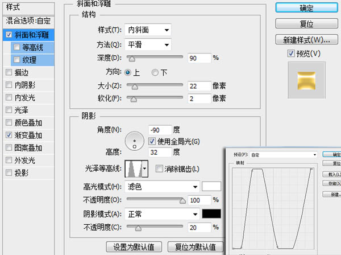Open the 样式 style dropdown 内斜面

pyautogui.click(x=148, y=30)
